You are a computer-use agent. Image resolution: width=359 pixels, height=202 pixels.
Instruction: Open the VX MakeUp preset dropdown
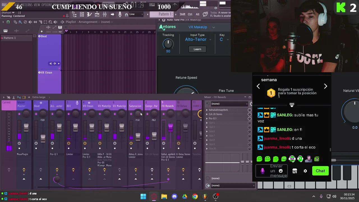pos(202,27)
